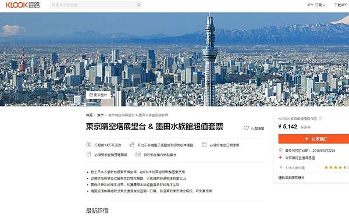Screen dimensions: 349x218
Task: Click the 最新評價 section heading
Action: (97, 210)
